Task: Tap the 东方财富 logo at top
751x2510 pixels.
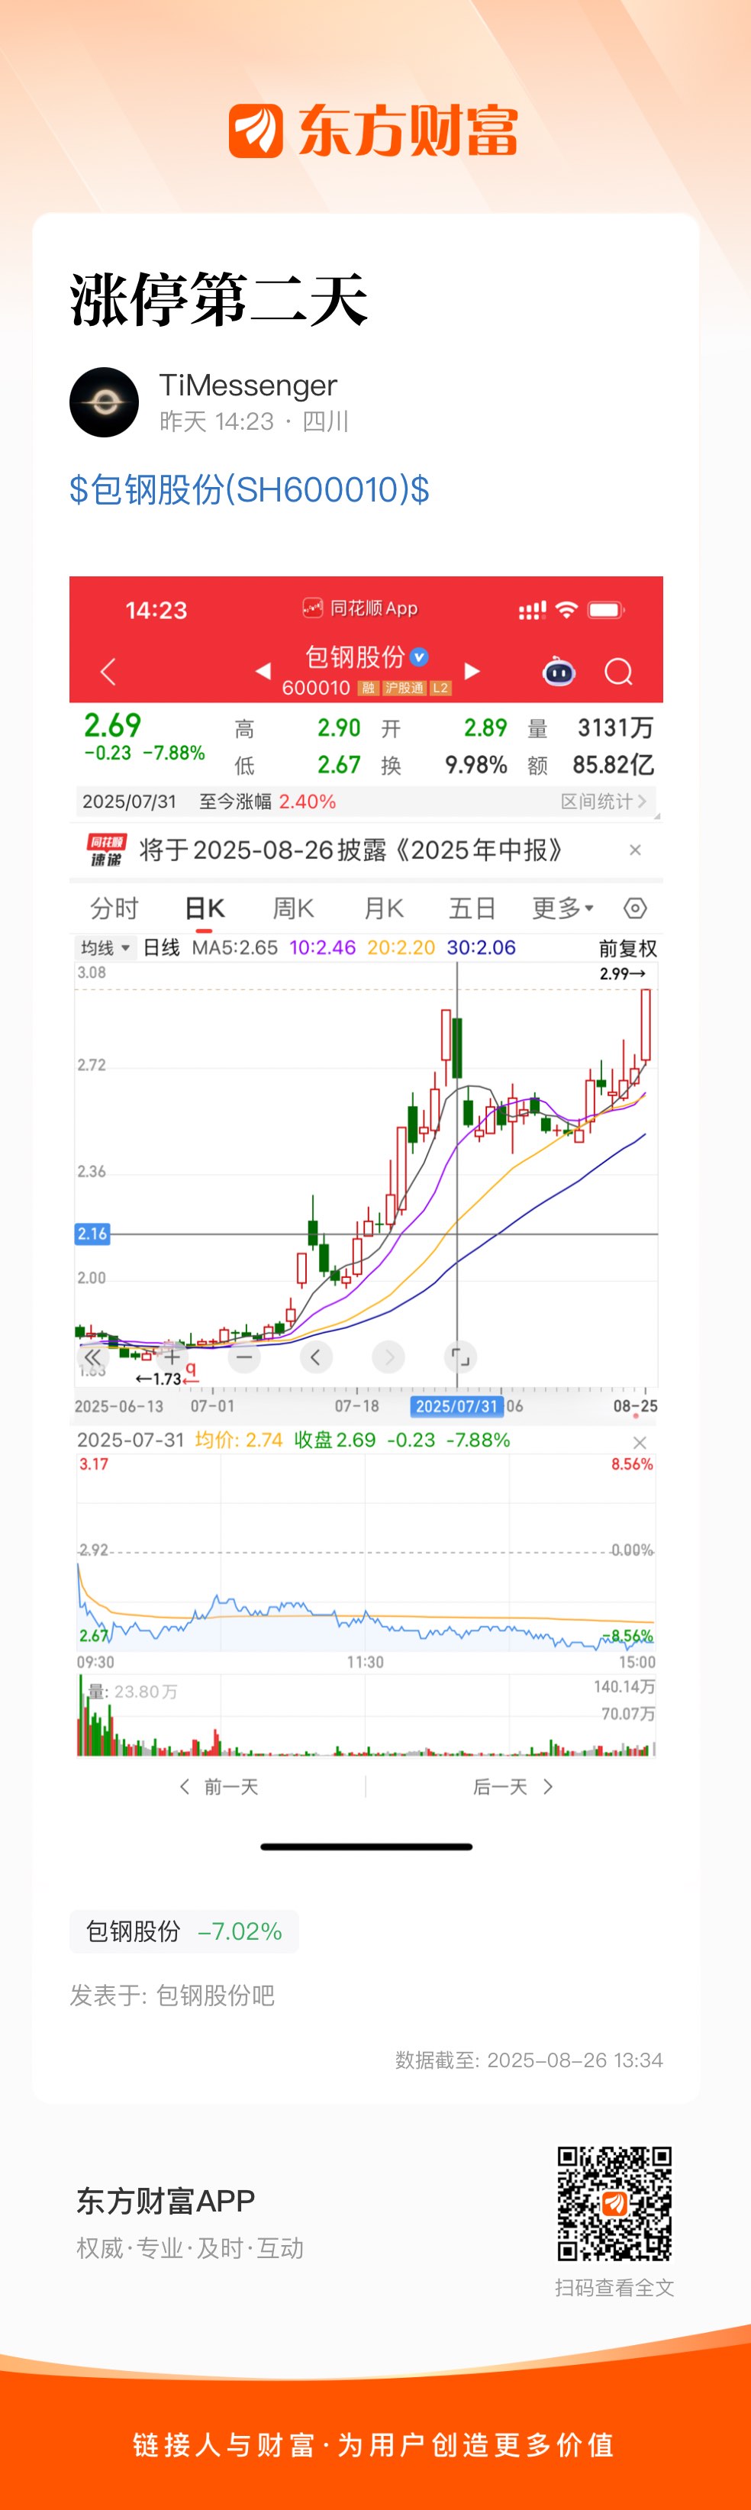Action: [x=373, y=131]
